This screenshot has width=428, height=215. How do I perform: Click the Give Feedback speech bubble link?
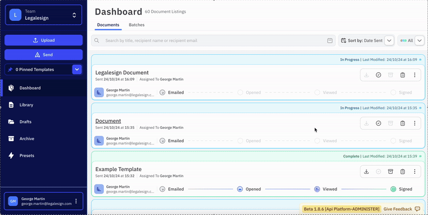pyautogui.click(x=402, y=209)
